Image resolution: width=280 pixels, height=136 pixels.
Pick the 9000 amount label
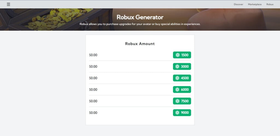tap(185, 113)
